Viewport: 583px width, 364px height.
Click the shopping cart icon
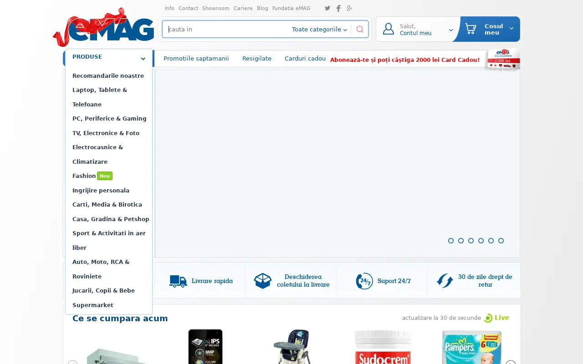pos(470,29)
